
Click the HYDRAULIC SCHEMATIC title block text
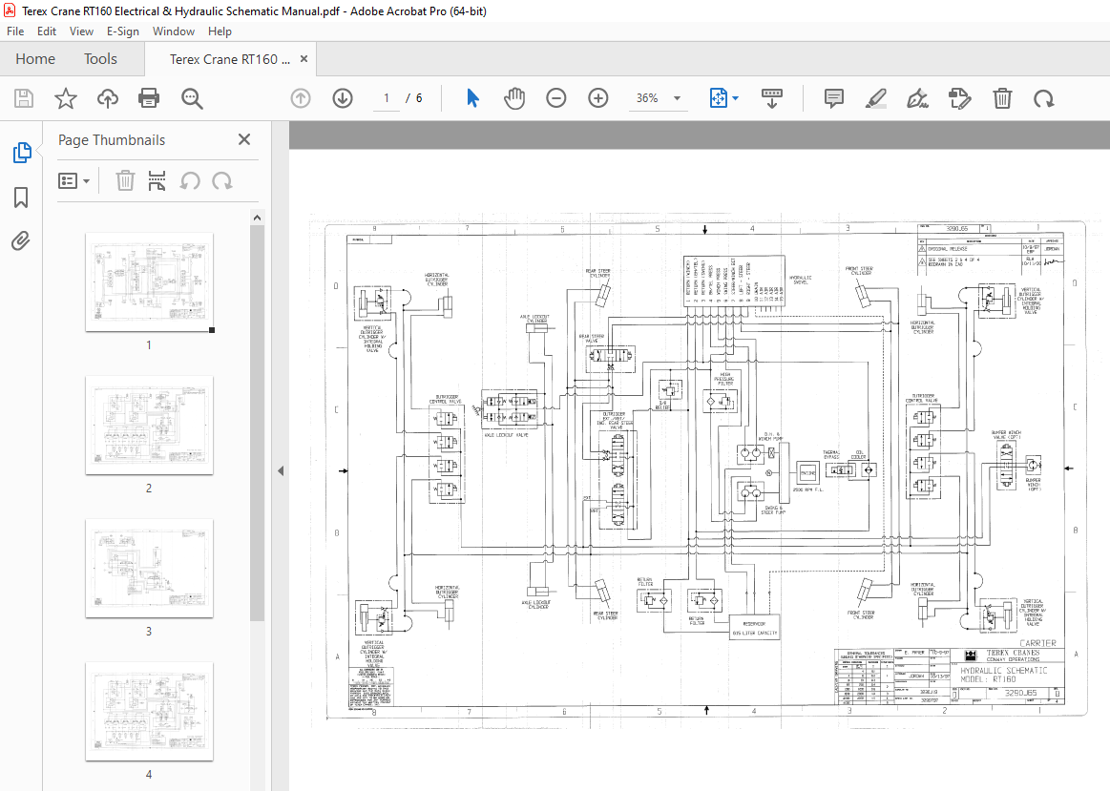click(1004, 670)
